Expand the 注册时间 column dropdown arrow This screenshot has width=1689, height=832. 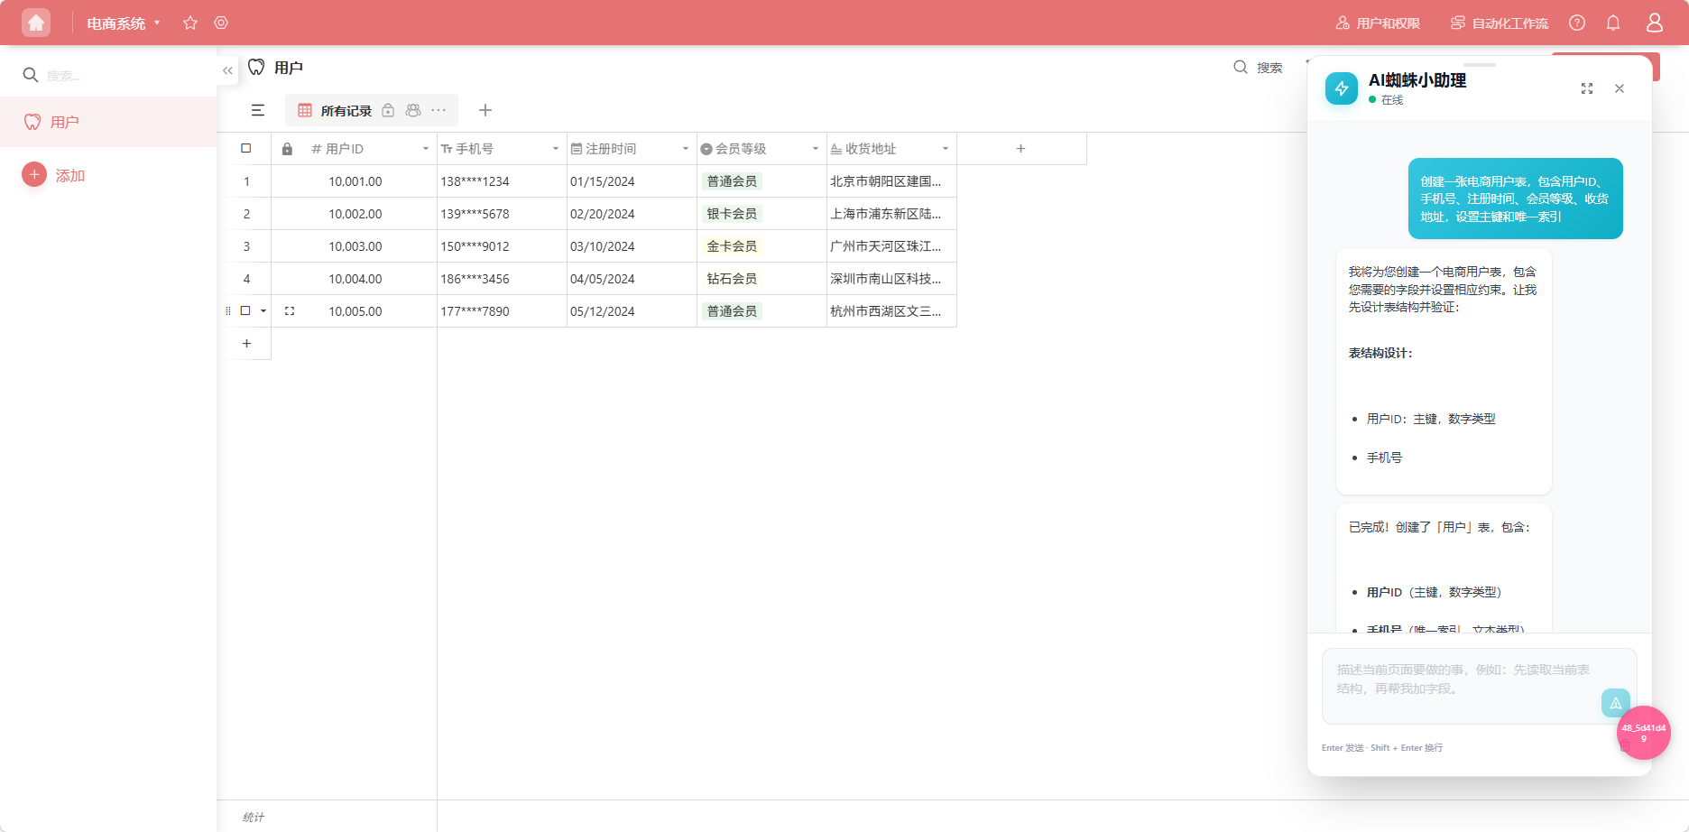pyautogui.click(x=685, y=148)
